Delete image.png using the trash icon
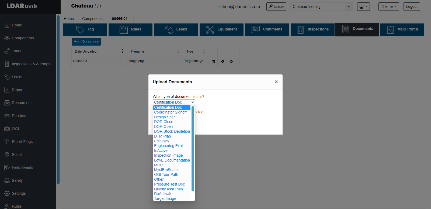431x209 pixels. click(214, 61)
